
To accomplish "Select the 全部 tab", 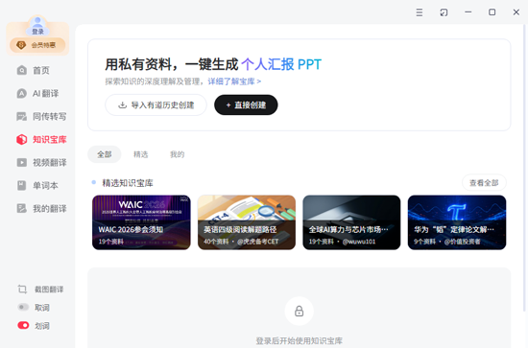I will [105, 154].
